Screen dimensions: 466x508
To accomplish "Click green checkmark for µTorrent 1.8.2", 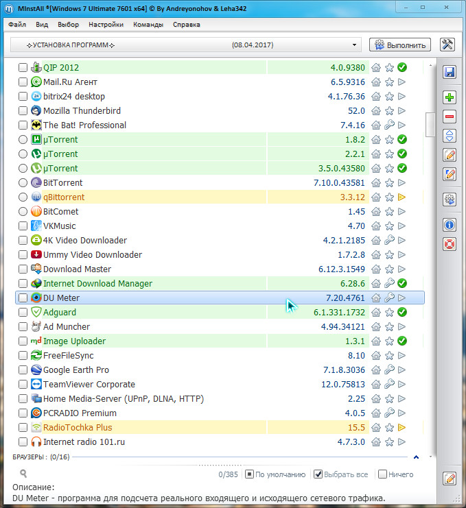I will [x=402, y=139].
